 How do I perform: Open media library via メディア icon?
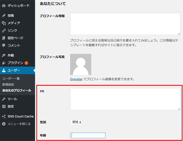(4, 23)
